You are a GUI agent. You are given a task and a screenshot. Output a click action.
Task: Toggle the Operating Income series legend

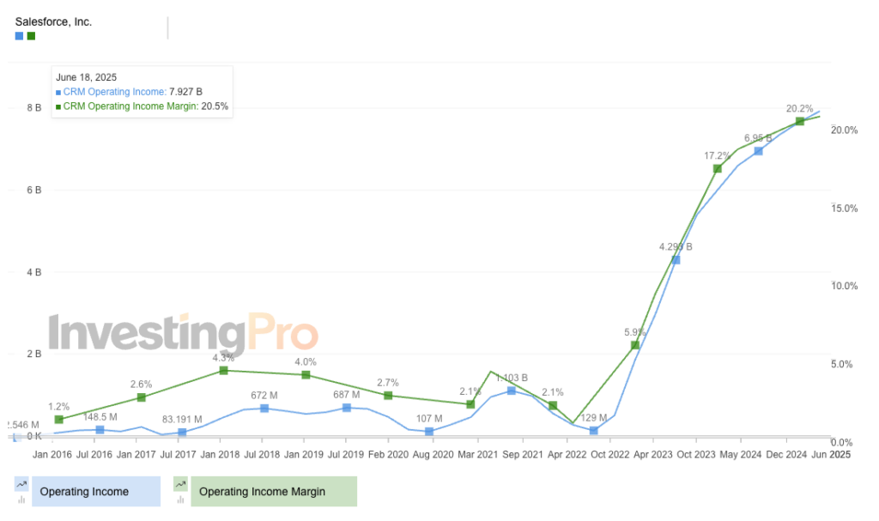coord(95,492)
